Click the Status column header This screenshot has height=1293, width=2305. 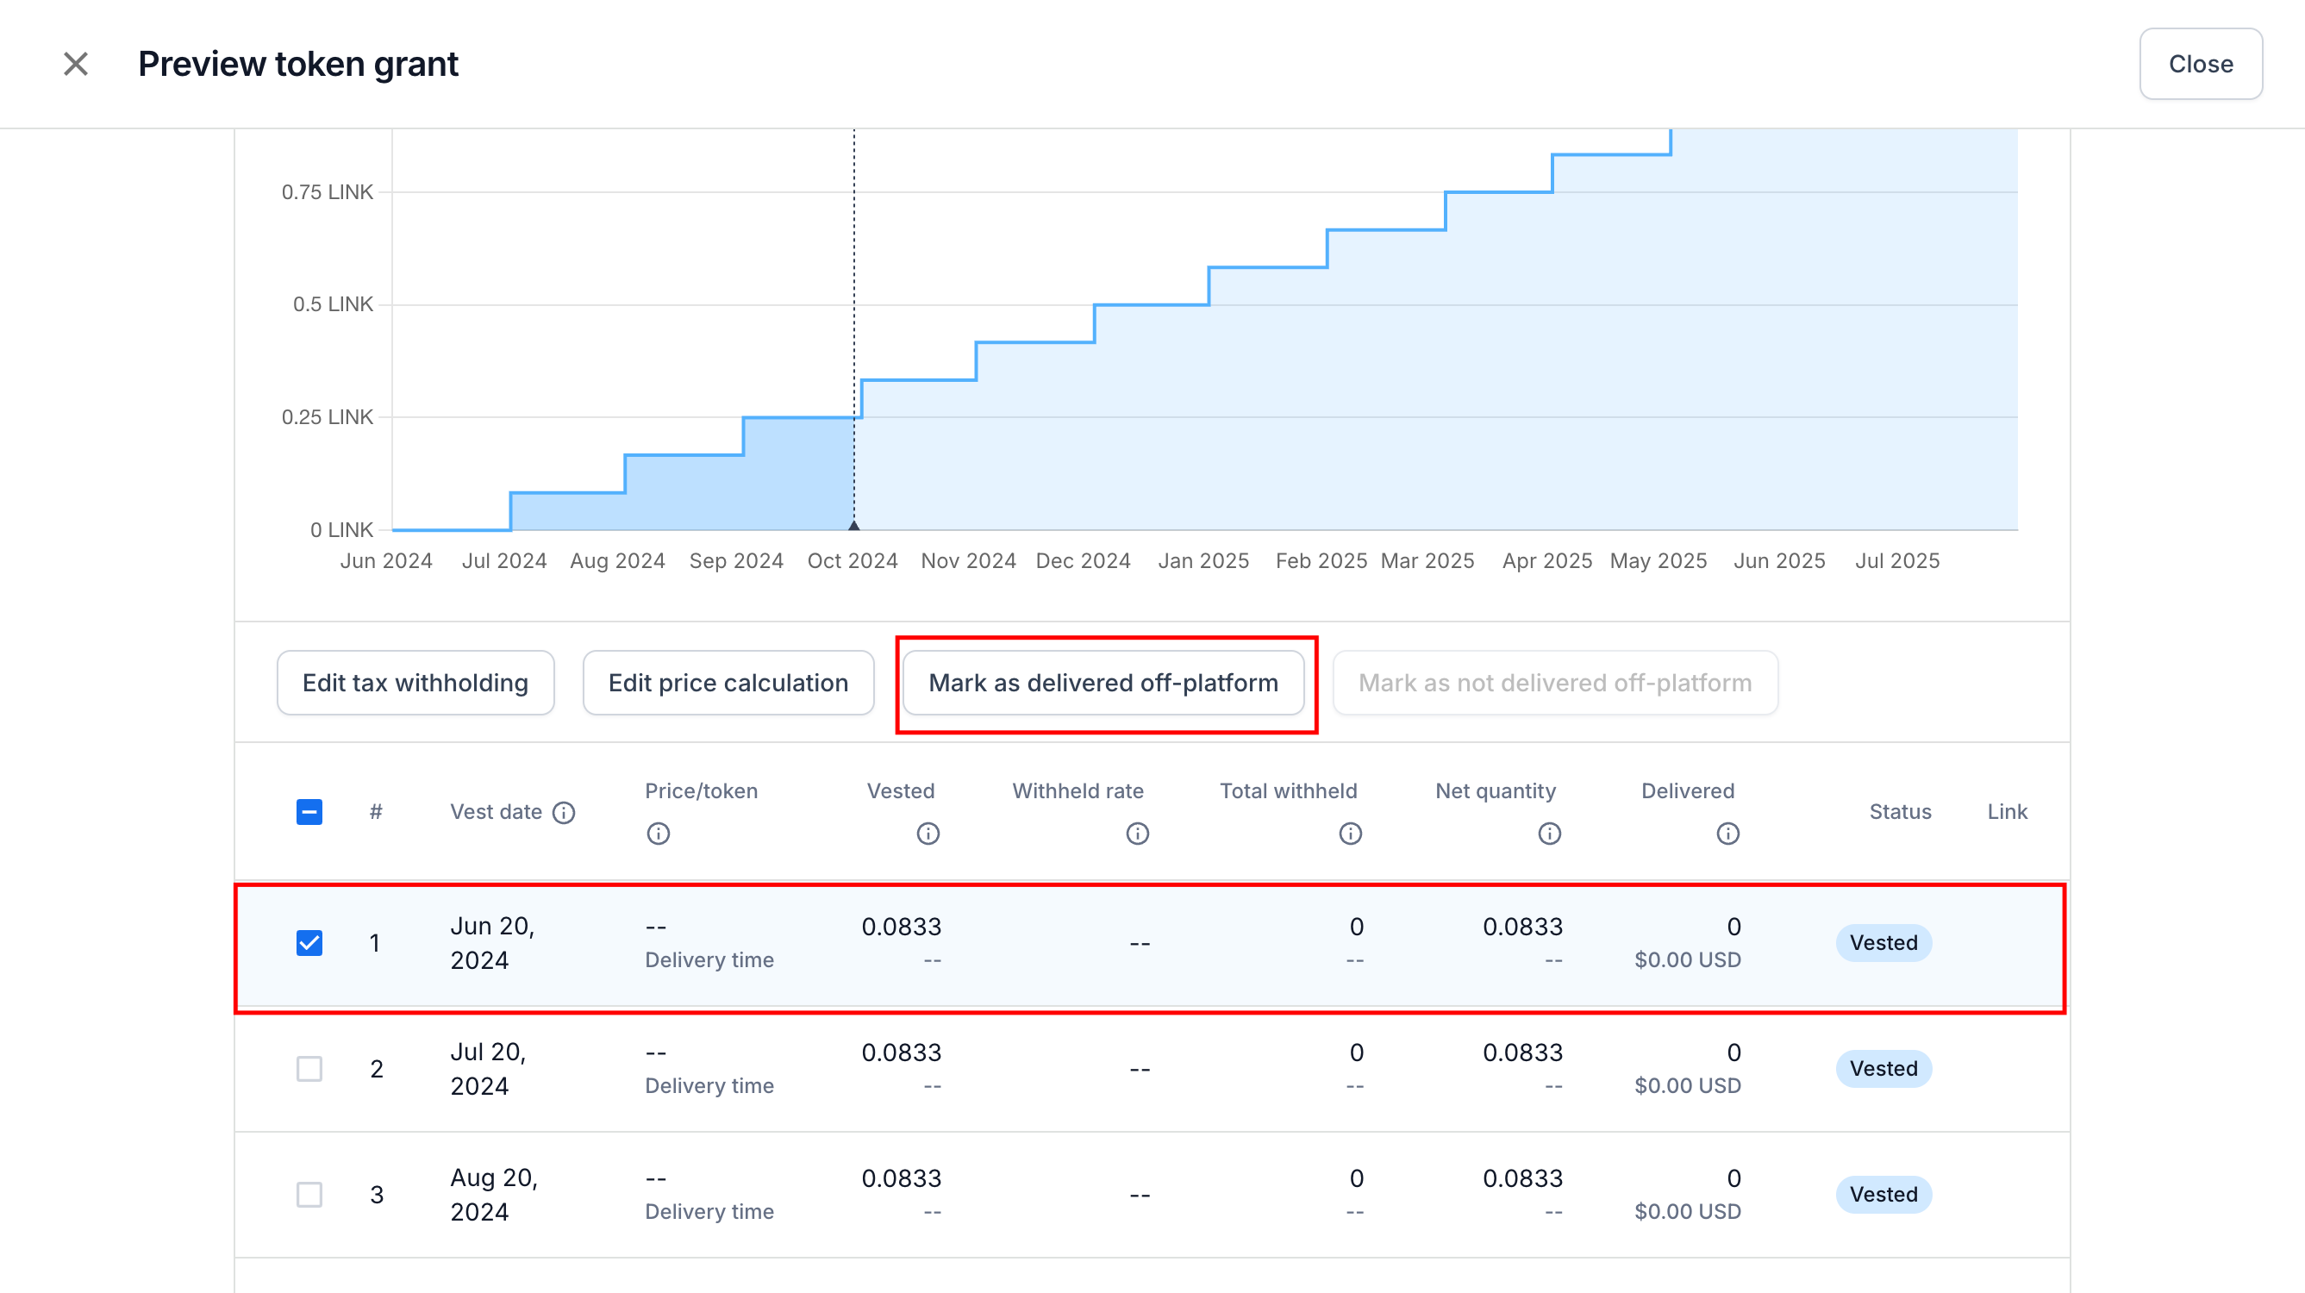(x=1900, y=813)
